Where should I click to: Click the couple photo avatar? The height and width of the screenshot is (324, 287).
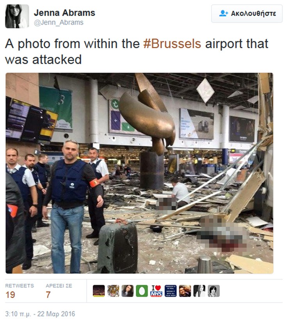point(185,291)
